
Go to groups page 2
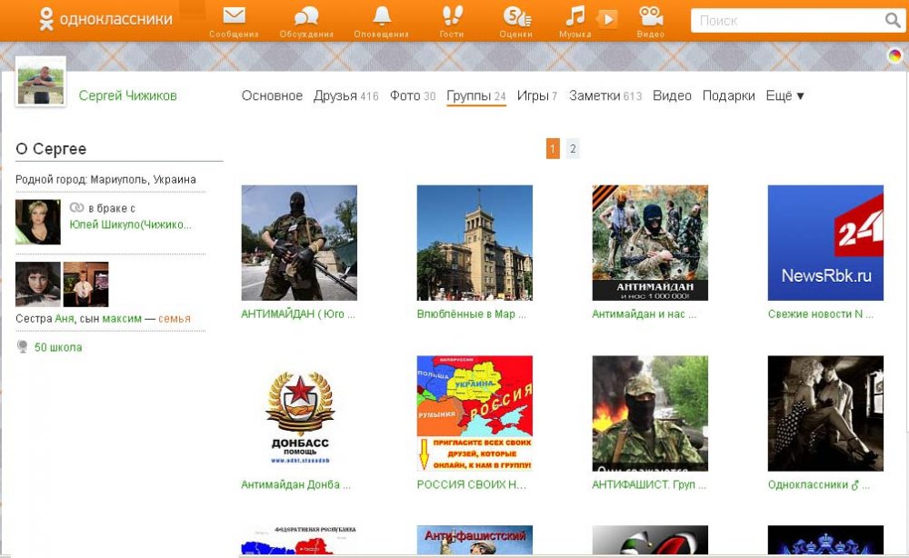point(573,149)
